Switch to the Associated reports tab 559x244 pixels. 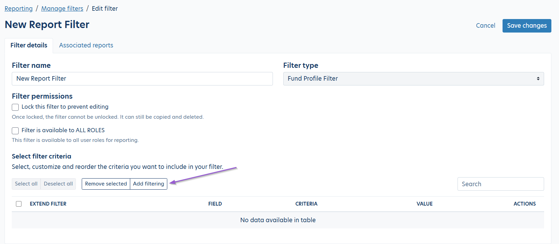click(x=86, y=45)
